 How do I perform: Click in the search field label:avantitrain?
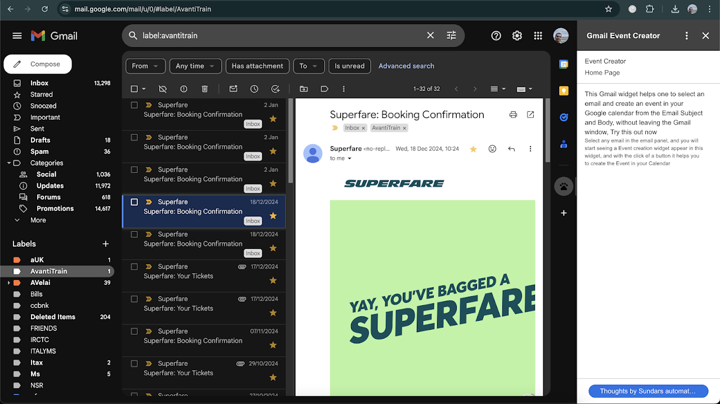(x=281, y=35)
